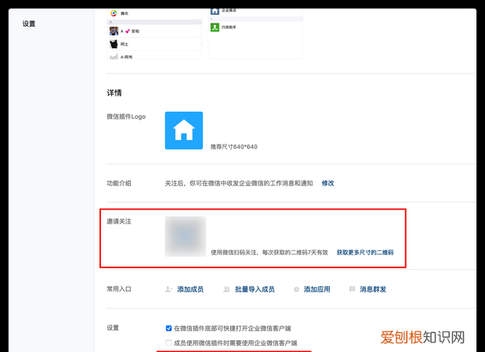Click the 推荐尺寸640*640 hint text
Image resolution: width=485 pixels, height=352 pixels.
click(233, 147)
